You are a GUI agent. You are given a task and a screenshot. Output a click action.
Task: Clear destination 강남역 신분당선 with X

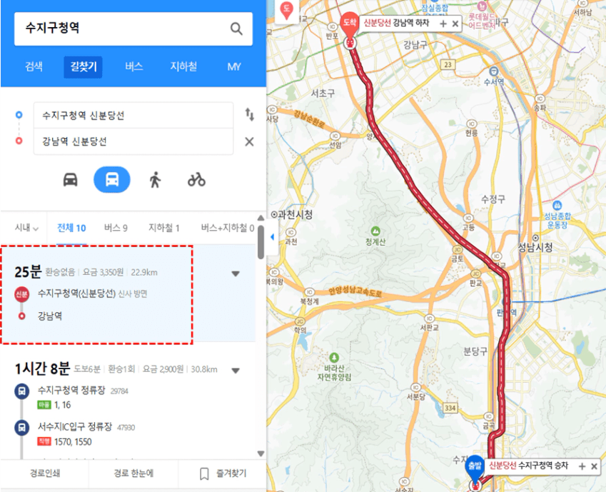(249, 141)
